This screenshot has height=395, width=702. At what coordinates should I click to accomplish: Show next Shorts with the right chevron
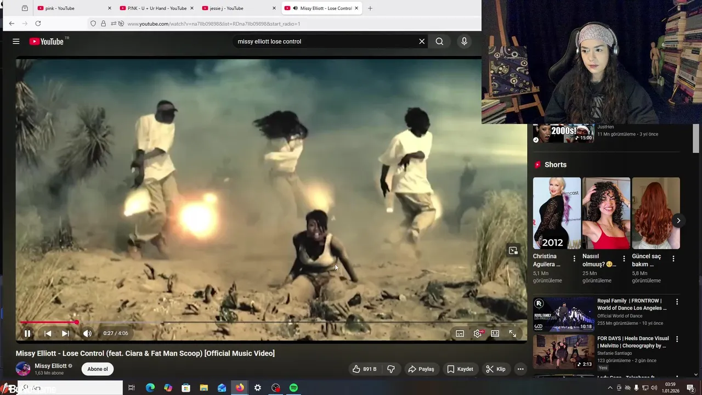[x=678, y=221]
